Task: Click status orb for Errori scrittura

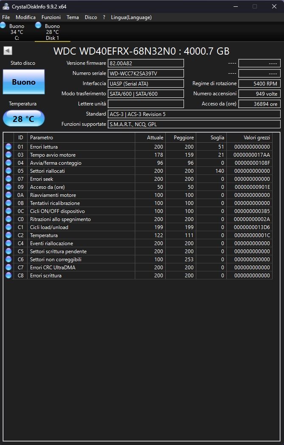Action: point(8,275)
